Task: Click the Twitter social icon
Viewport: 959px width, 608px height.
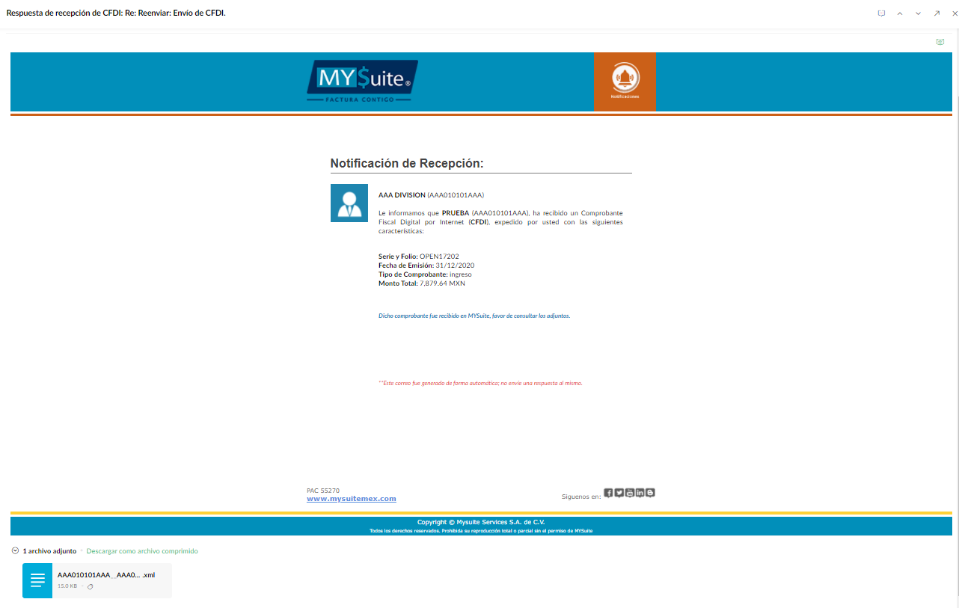Action: pos(619,493)
